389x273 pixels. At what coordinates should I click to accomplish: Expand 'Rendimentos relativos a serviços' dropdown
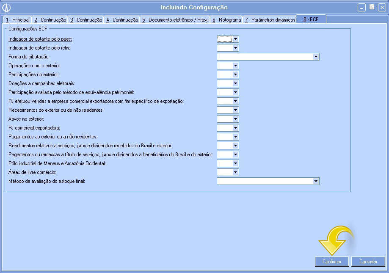click(x=235, y=146)
